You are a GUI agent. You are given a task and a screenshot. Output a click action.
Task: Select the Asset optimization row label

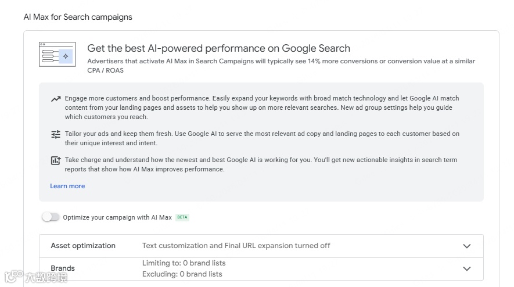tap(83, 246)
